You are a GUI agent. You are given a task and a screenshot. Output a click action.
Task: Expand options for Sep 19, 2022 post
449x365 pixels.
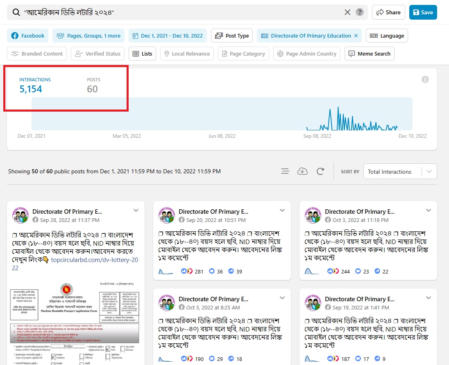(429, 298)
